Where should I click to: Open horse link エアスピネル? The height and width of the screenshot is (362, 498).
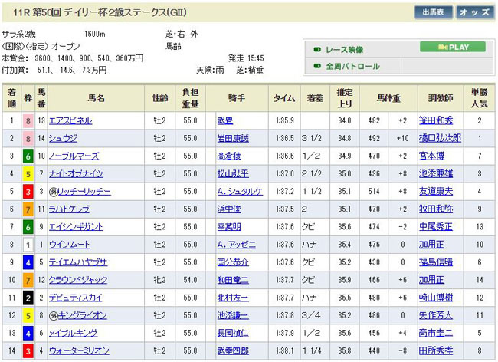70,120
